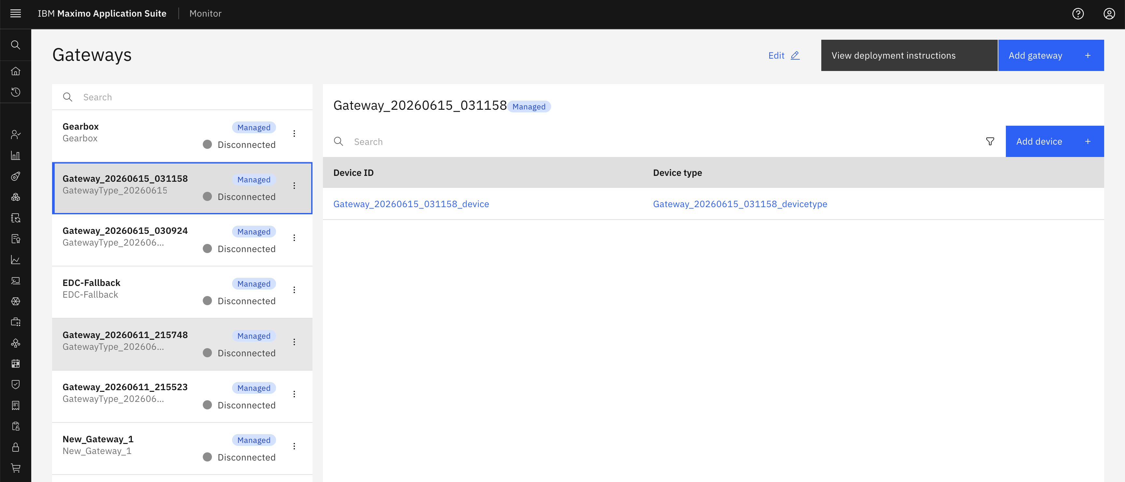Select the Gearbox gateway in list
This screenshot has width=1125, height=482.
tap(182, 136)
